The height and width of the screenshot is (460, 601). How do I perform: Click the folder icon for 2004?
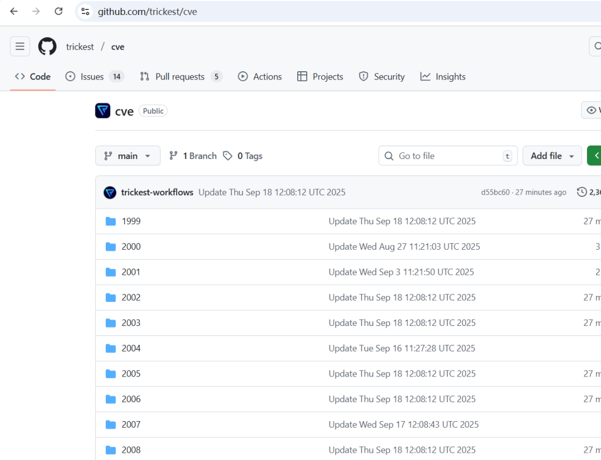pyautogui.click(x=111, y=348)
